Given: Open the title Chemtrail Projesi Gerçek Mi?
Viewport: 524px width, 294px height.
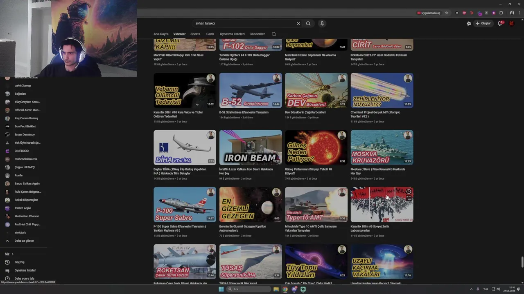Looking at the screenshot, I should [375, 114].
